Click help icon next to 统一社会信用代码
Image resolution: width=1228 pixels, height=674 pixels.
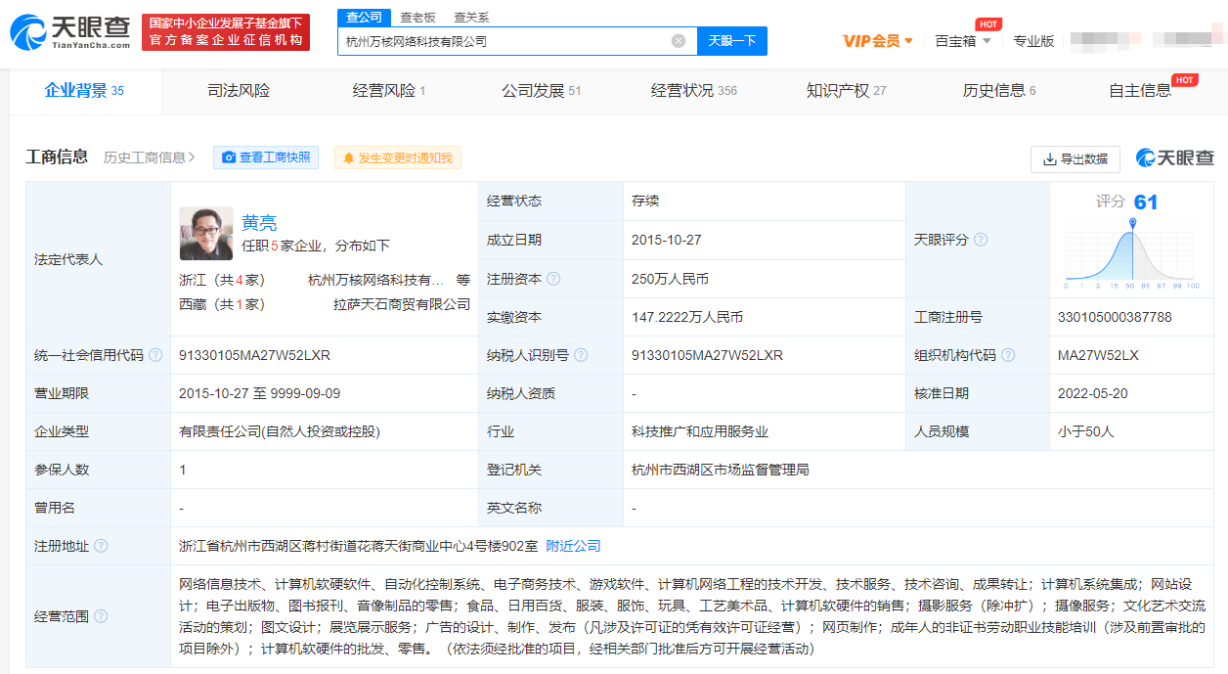[155, 355]
